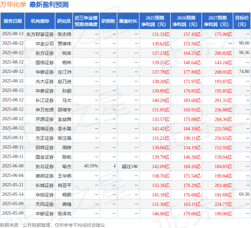The image size is (251, 228).
Task: Click the date 2025-06-08
Action: [13, 166]
